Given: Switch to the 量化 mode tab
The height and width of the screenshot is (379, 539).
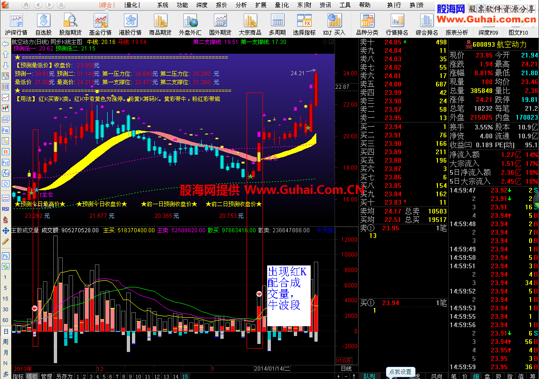Looking at the screenshot, I should click(131, 5).
